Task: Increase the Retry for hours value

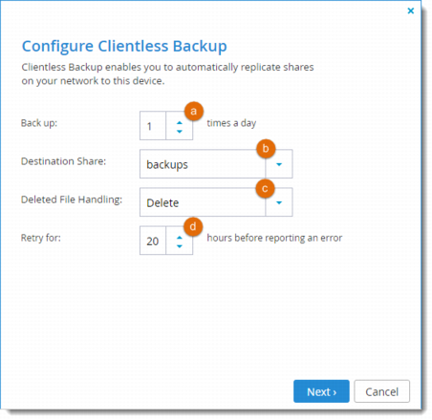Action: [x=180, y=238]
